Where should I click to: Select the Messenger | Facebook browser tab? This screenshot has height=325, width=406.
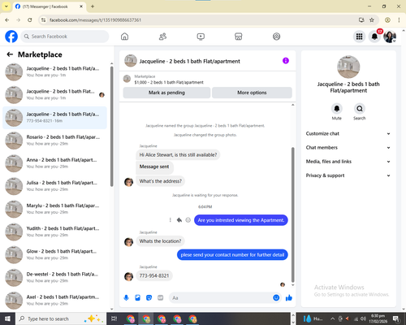click(x=49, y=6)
